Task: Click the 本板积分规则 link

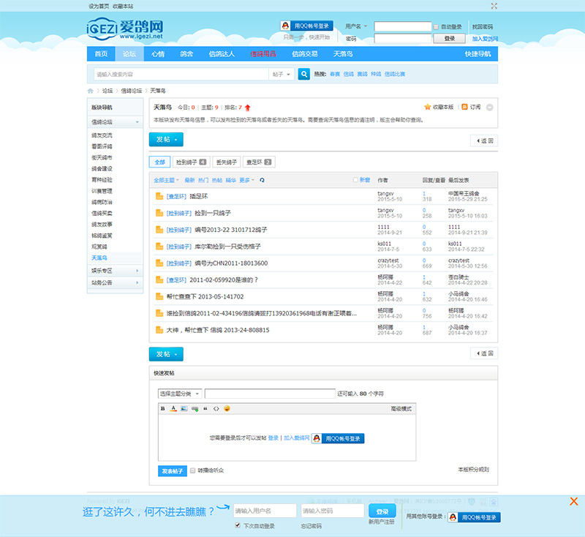Action: click(473, 469)
